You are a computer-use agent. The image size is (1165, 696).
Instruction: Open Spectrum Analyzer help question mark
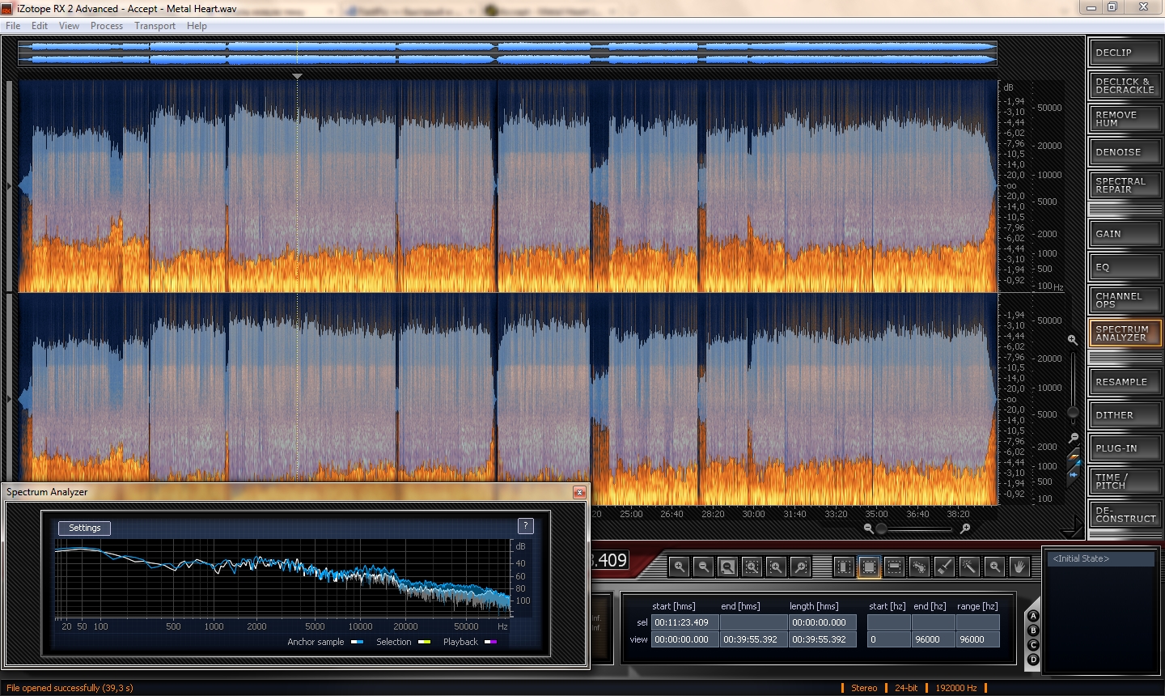pyautogui.click(x=525, y=526)
